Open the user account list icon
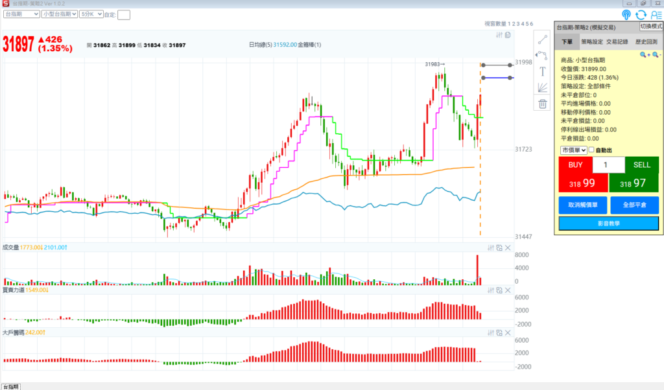 656,15
